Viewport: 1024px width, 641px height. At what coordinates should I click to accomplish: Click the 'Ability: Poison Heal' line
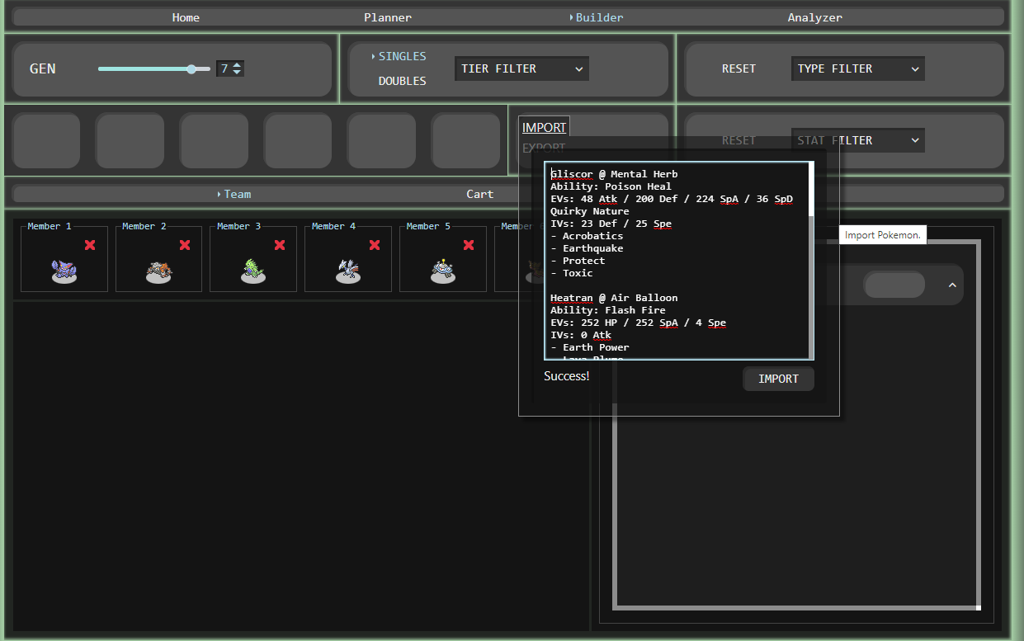click(x=611, y=186)
